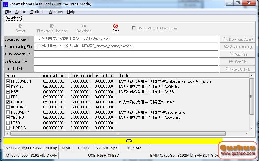Click the Authentication File input field
Image resolution: width=259 pixels, height=161 pixels.
(126, 54)
